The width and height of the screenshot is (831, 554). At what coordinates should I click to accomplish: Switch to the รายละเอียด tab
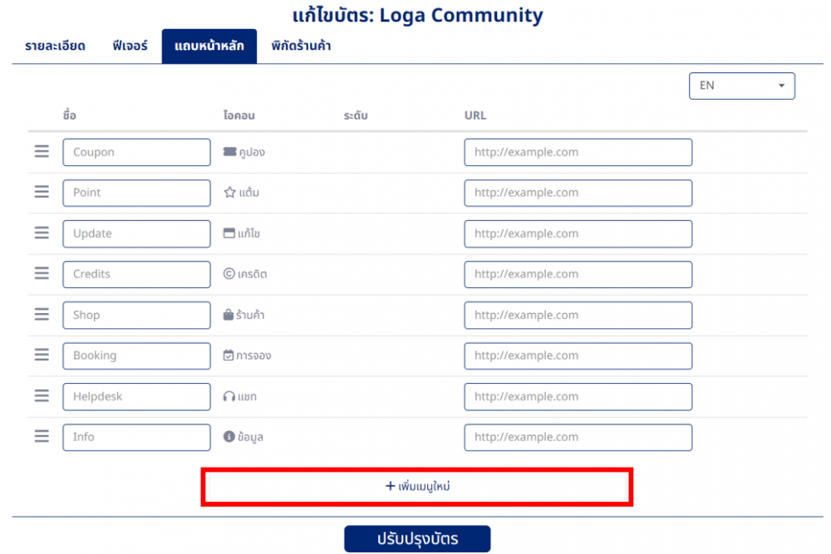[x=55, y=47]
